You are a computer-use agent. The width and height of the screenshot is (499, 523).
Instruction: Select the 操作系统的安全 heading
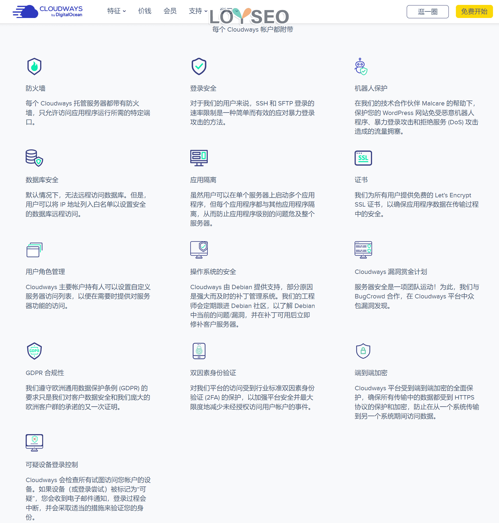pyautogui.click(x=213, y=272)
